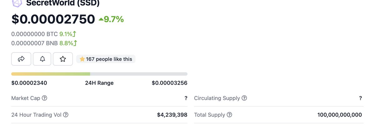
Task: Click the 167 people like this badge
Action: point(106,59)
